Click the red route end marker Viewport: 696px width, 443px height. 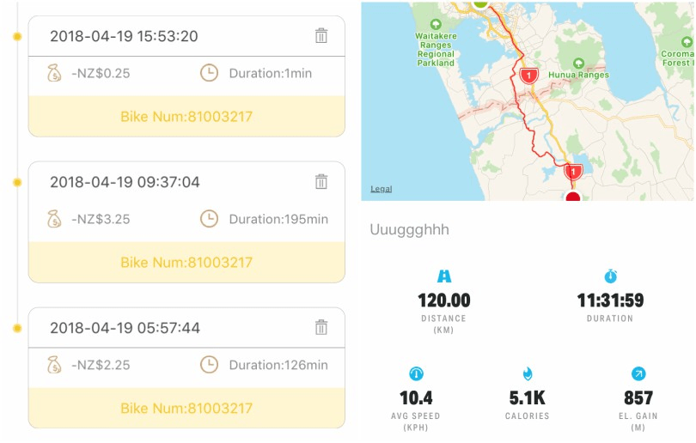[x=573, y=197]
